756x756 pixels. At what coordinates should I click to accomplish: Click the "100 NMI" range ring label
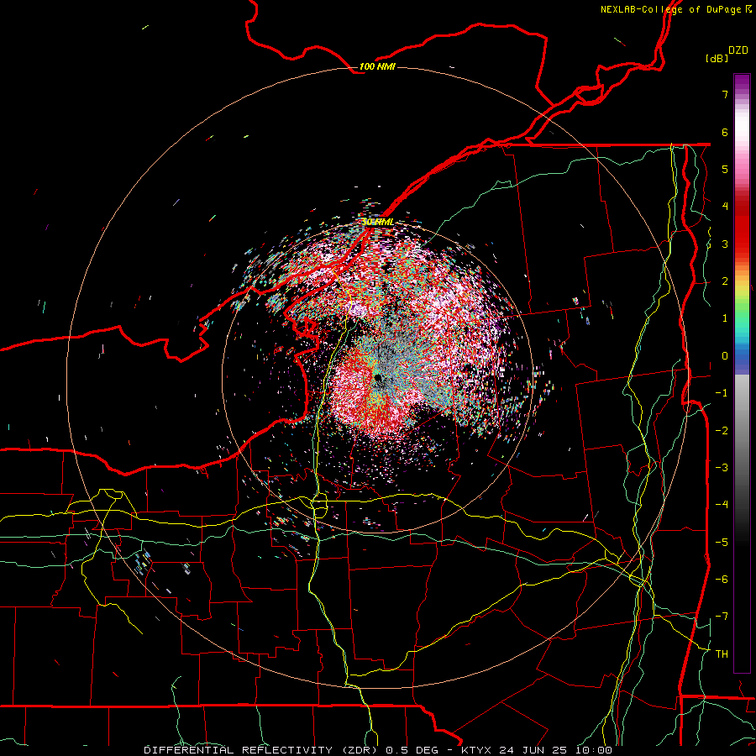[377, 66]
